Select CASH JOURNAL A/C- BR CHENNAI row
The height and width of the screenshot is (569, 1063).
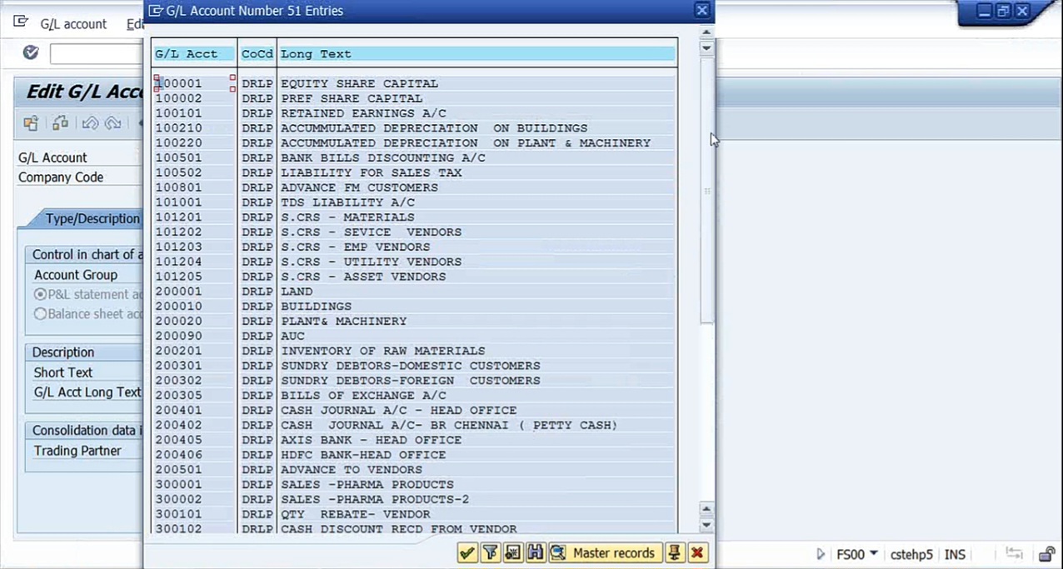click(x=414, y=425)
